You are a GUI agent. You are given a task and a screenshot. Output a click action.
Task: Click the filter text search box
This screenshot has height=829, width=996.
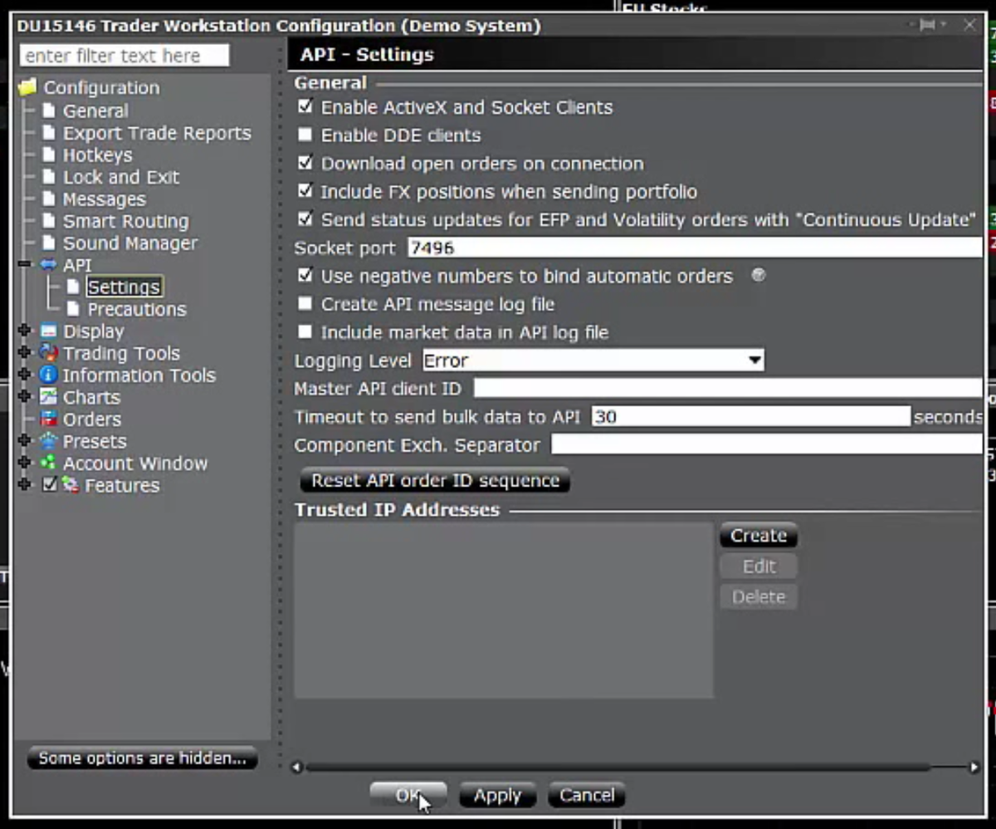tap(124, 56)
